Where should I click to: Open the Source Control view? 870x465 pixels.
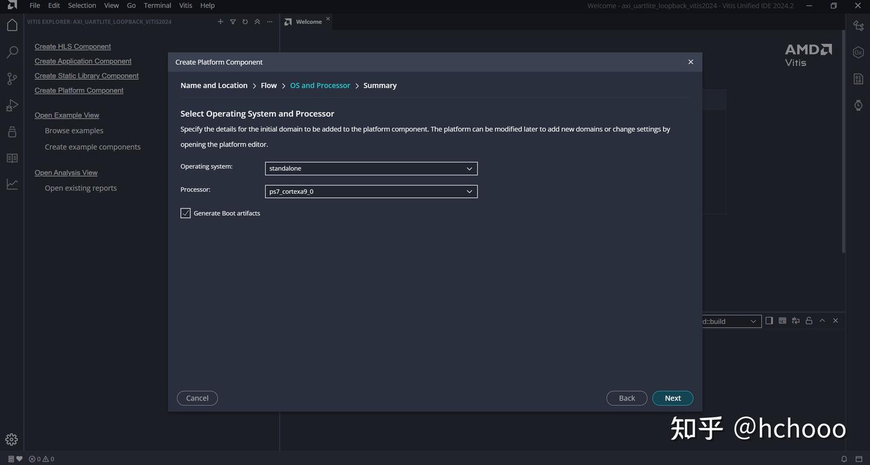11,79
